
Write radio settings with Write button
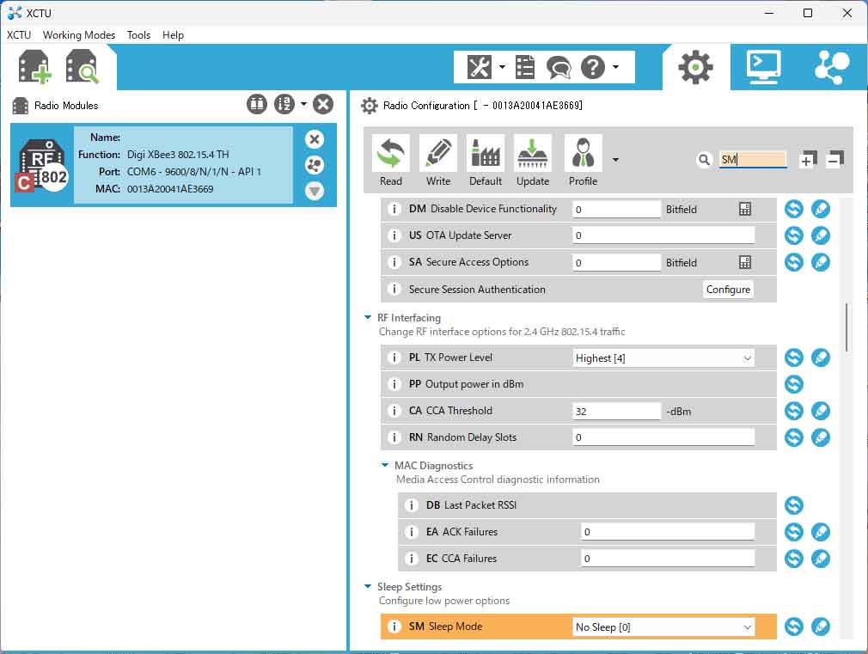click(x=438, y=161)
